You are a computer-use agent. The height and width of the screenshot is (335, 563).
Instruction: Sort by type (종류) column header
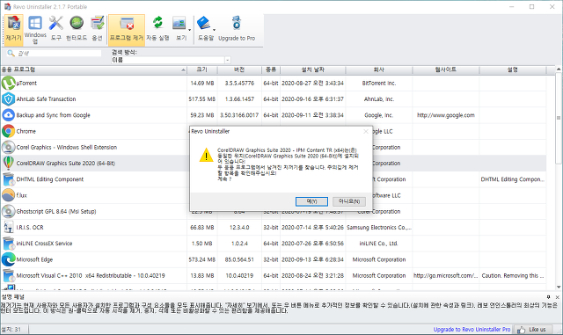[x=271, y=69]
